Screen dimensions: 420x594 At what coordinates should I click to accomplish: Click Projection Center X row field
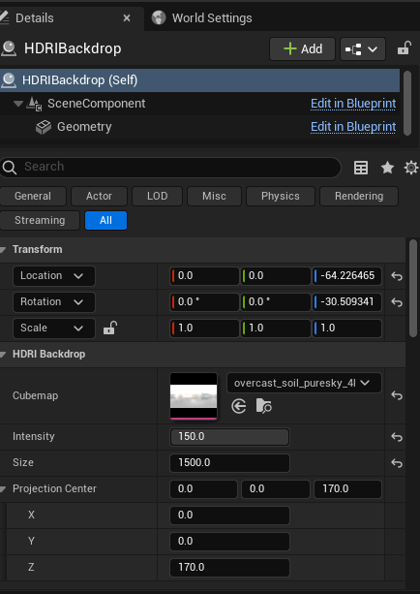coord(229,515)
